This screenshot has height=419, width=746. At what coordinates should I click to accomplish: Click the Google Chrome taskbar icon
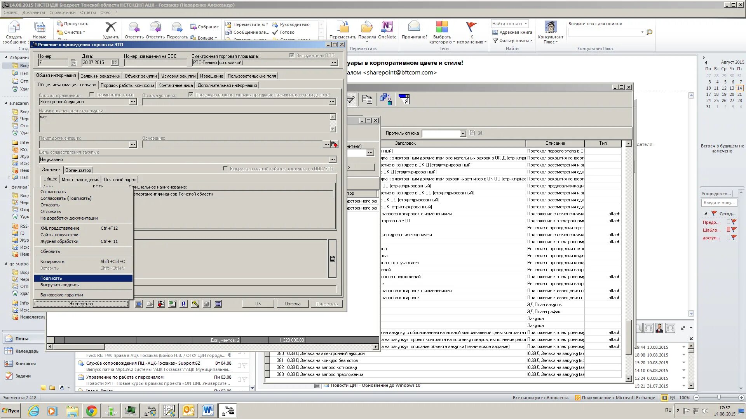pos(92,410)
